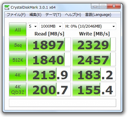Expand the 1000MB test size dropdown

(51, 26)
